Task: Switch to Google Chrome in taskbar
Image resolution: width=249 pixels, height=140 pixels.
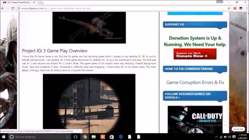Action: click(85, 136)
